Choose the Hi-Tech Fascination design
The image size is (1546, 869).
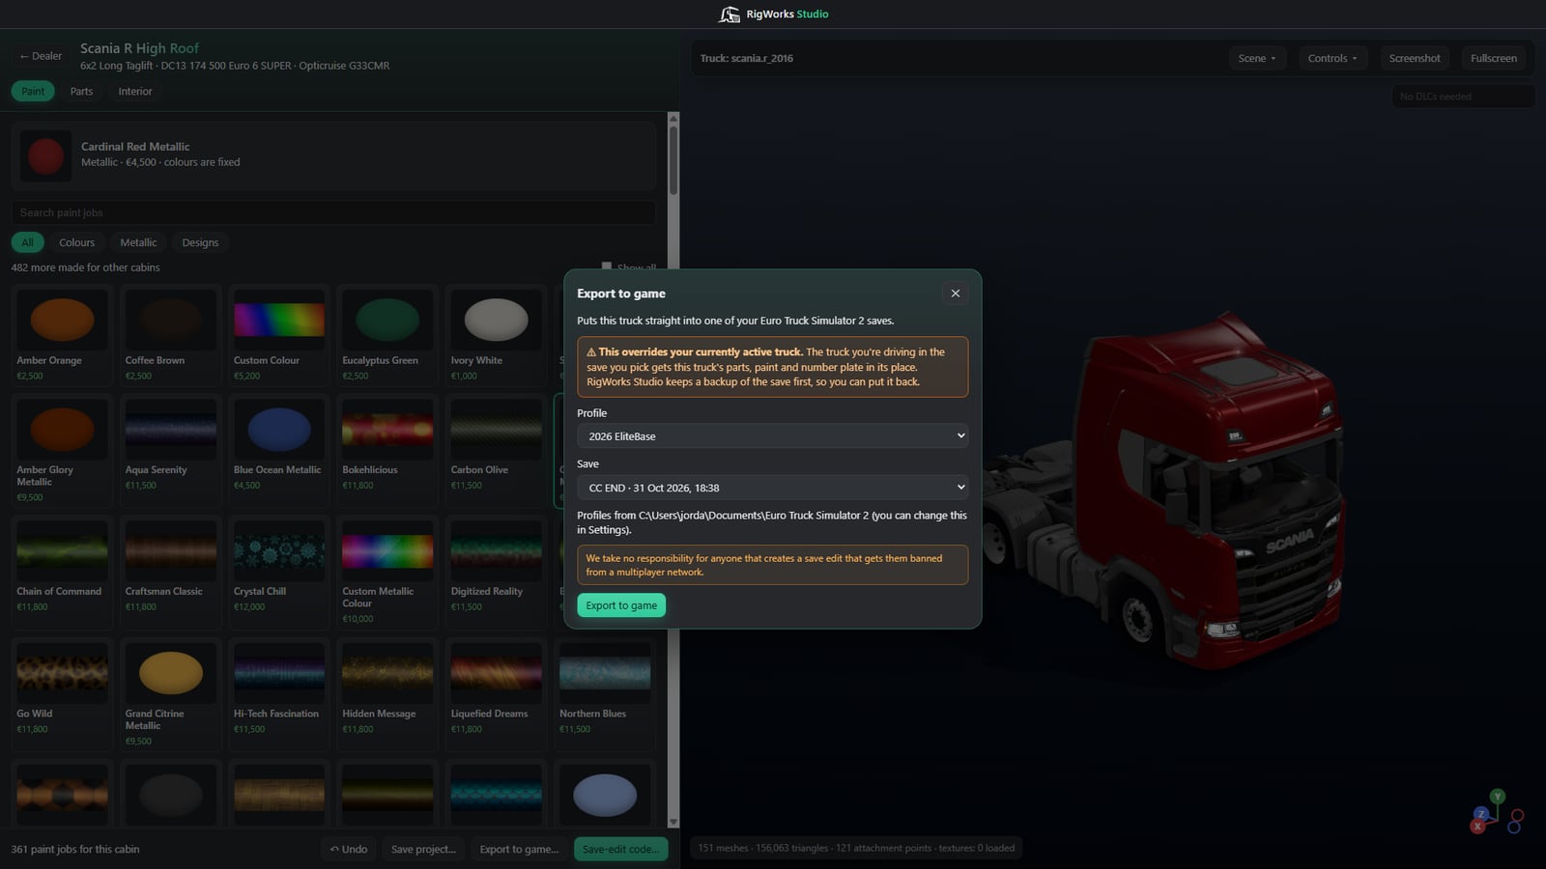(x=279, y=695)
